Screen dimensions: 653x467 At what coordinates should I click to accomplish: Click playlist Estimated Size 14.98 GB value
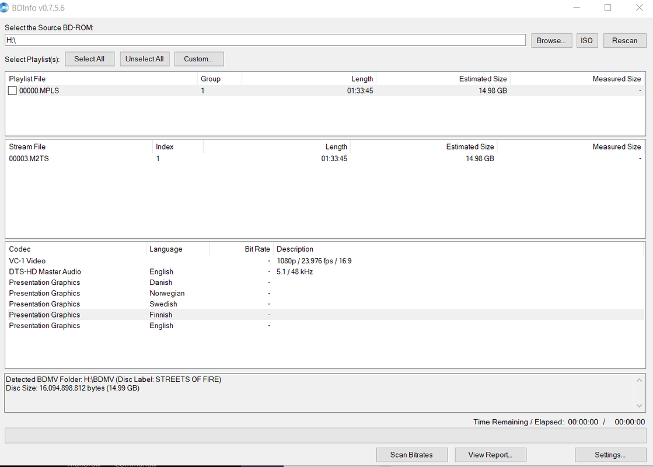click(493, 91)
